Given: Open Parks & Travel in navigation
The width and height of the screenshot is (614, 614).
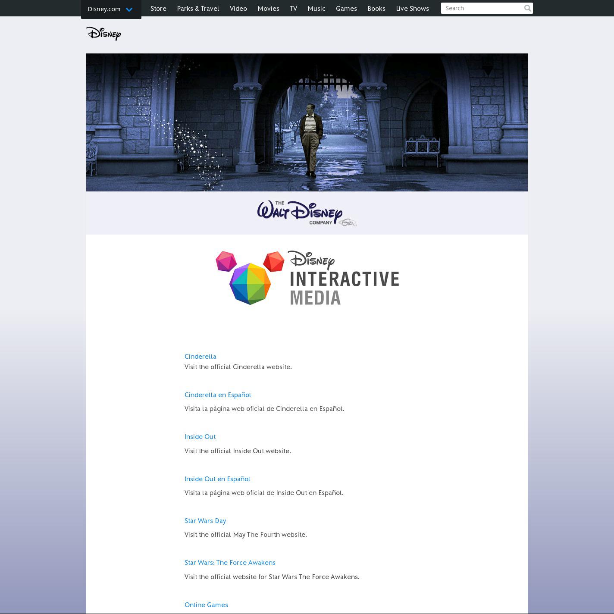Looking at the screenshot, I should pyautogui.click(x=198, y=9).
